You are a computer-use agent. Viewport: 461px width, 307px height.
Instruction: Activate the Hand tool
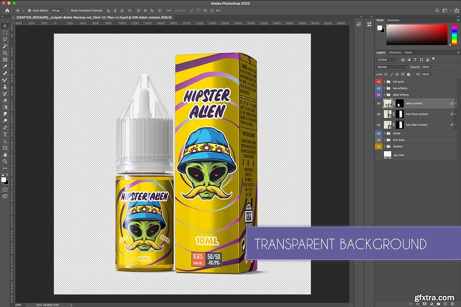pos(5,155)
